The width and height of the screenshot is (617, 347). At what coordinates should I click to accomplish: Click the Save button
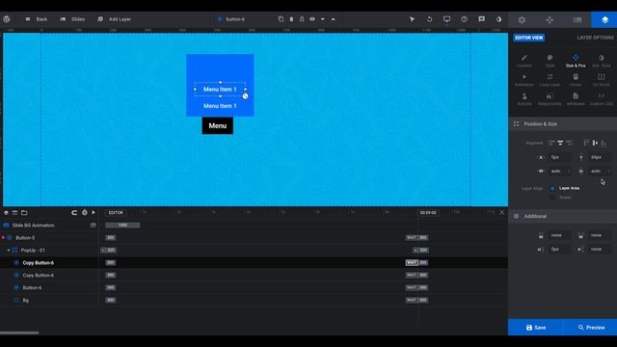pyautogui.click(x=536, y=328)
